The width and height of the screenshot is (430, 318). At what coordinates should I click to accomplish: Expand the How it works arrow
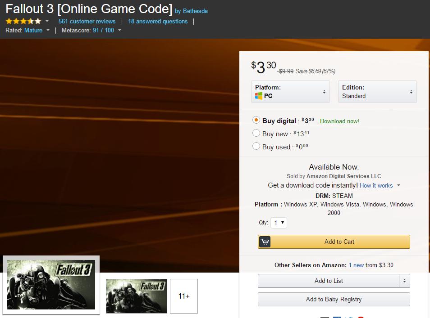click(398, 186)
